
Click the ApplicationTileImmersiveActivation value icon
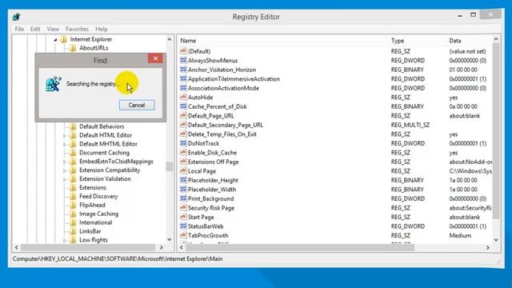183,78
